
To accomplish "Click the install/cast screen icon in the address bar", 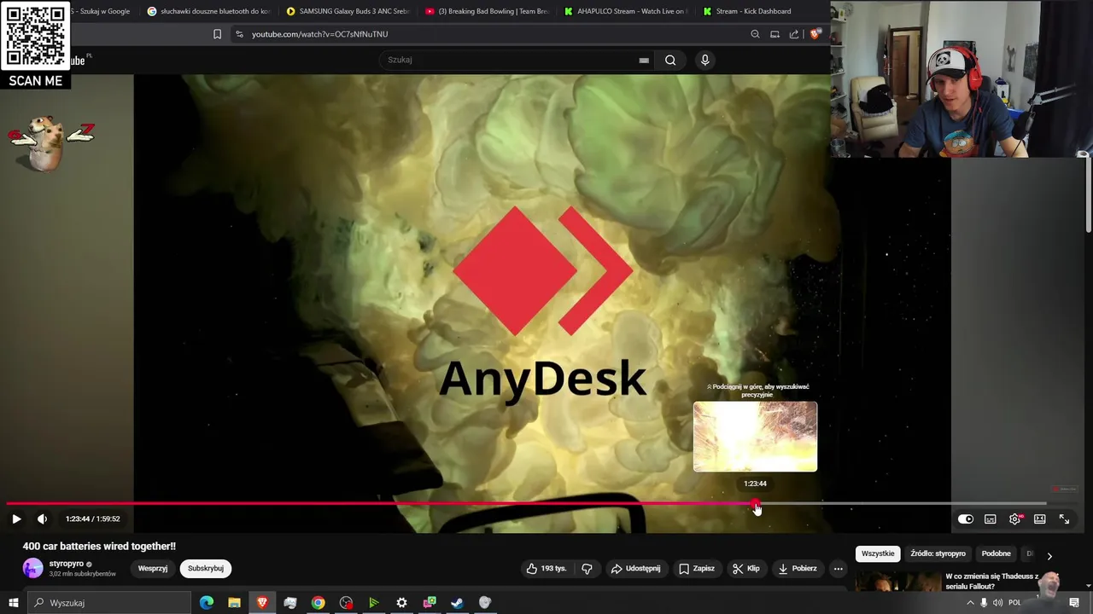I will click(x=774, y=34).
